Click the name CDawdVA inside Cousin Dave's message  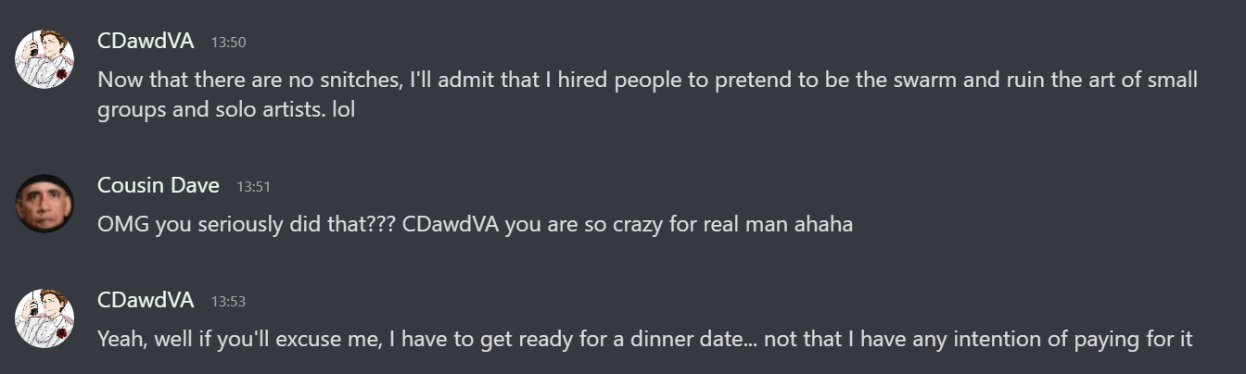[451, 224]
